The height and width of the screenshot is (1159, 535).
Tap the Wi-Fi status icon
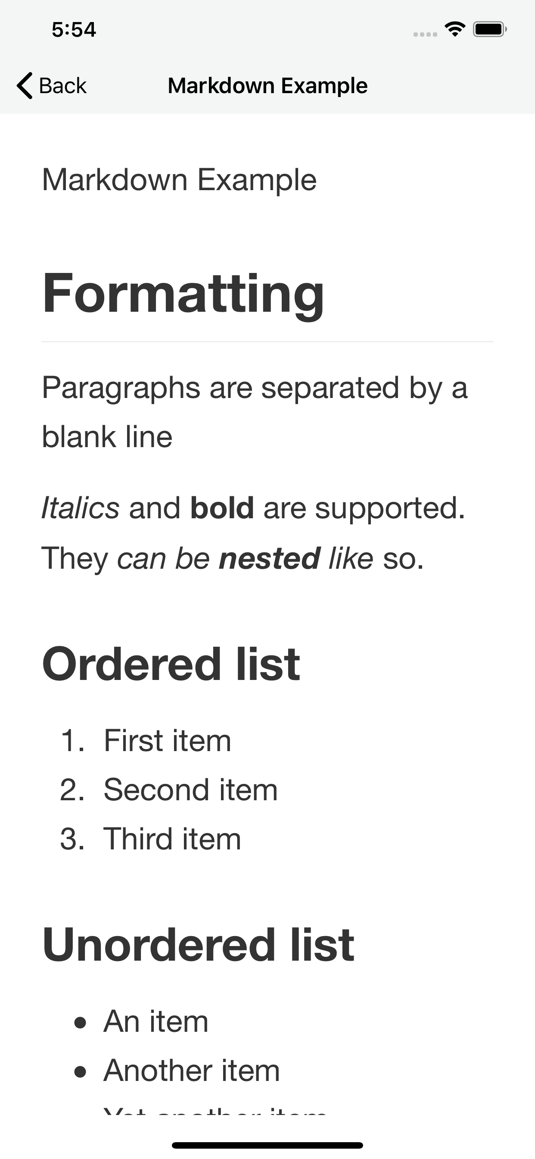(454, 30)
